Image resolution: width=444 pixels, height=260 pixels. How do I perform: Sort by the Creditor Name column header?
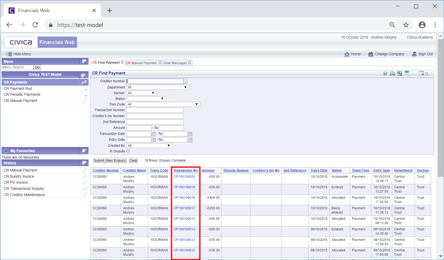[x=134, y=170]
